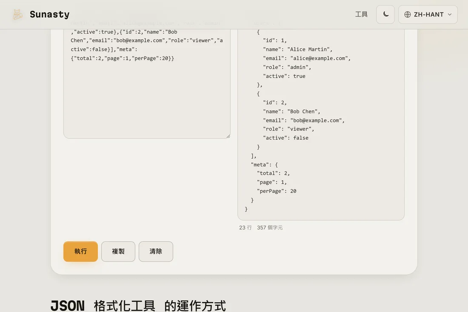Select the "perPage": 20 output line
Viewport: 468px width, 312px height.
[277, 191]
